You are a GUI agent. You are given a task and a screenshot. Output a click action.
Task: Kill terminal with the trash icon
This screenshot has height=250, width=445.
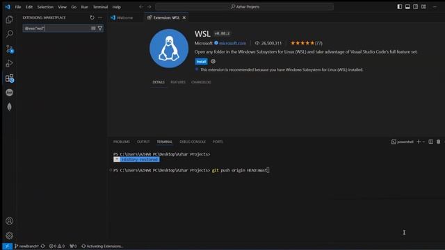coord(439,142)
